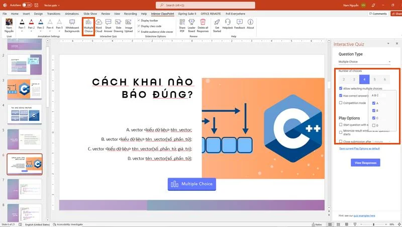Toggle AutoSave switch
The image size is (402, 227).
click(x=27, y=5)
